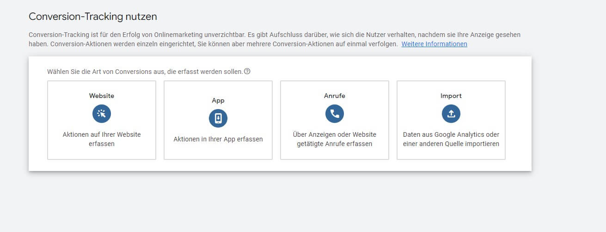Click white panel space right of Import card
This screenshot has width=606, height=232.
point(518,120)
